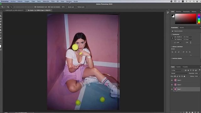
Task: Open the layer filter Tipo dropdown
Action: [x=177, y=70]
